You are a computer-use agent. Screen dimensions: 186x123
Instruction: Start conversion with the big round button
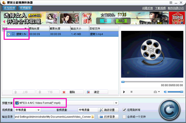pos(170,110)
